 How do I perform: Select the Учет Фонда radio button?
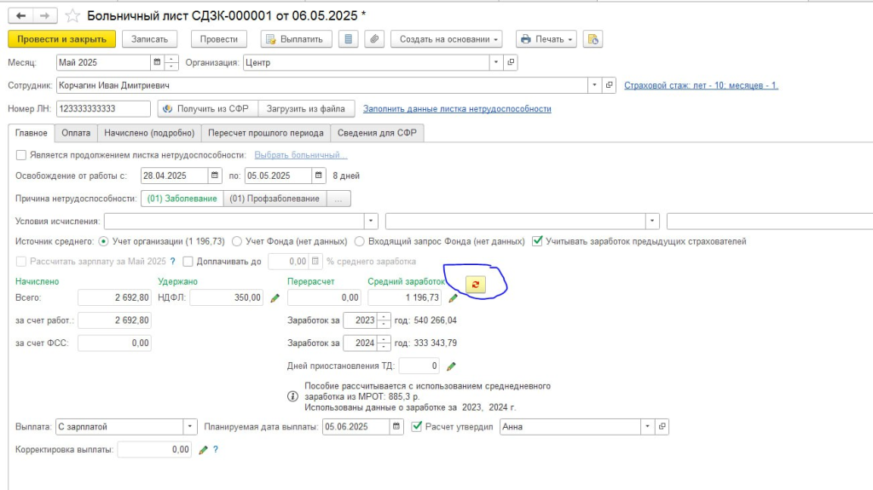pos(237,241)
